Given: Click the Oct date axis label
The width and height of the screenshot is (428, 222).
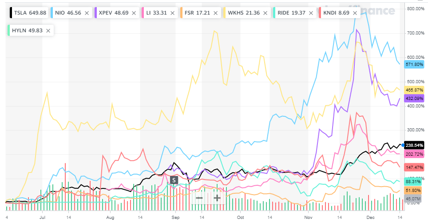Looking at the screenshot, I should pos(241,218).
